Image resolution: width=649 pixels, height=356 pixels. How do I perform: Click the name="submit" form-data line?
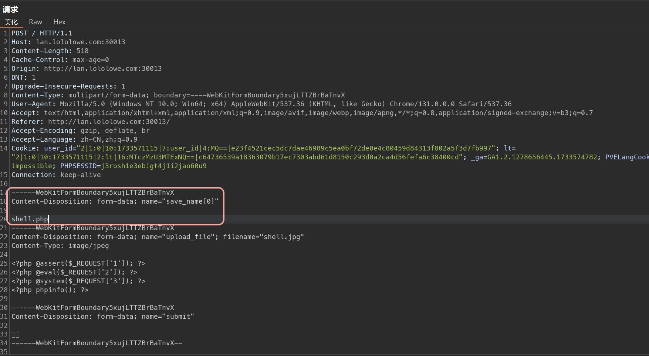(103, 317)
